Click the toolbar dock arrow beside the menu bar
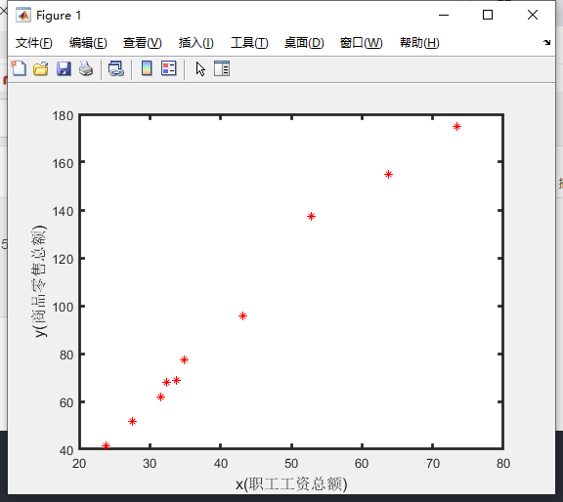 (546, 42)
